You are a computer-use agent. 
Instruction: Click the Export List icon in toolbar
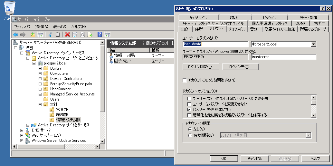(90, 34)
